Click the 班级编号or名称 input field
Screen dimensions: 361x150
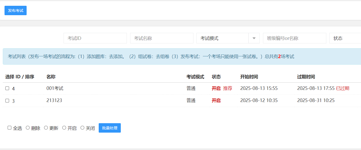coord(294,38)
